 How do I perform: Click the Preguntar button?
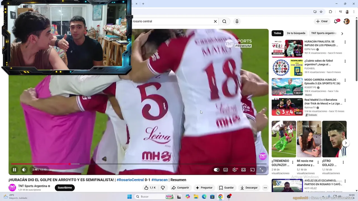[204, 188]
